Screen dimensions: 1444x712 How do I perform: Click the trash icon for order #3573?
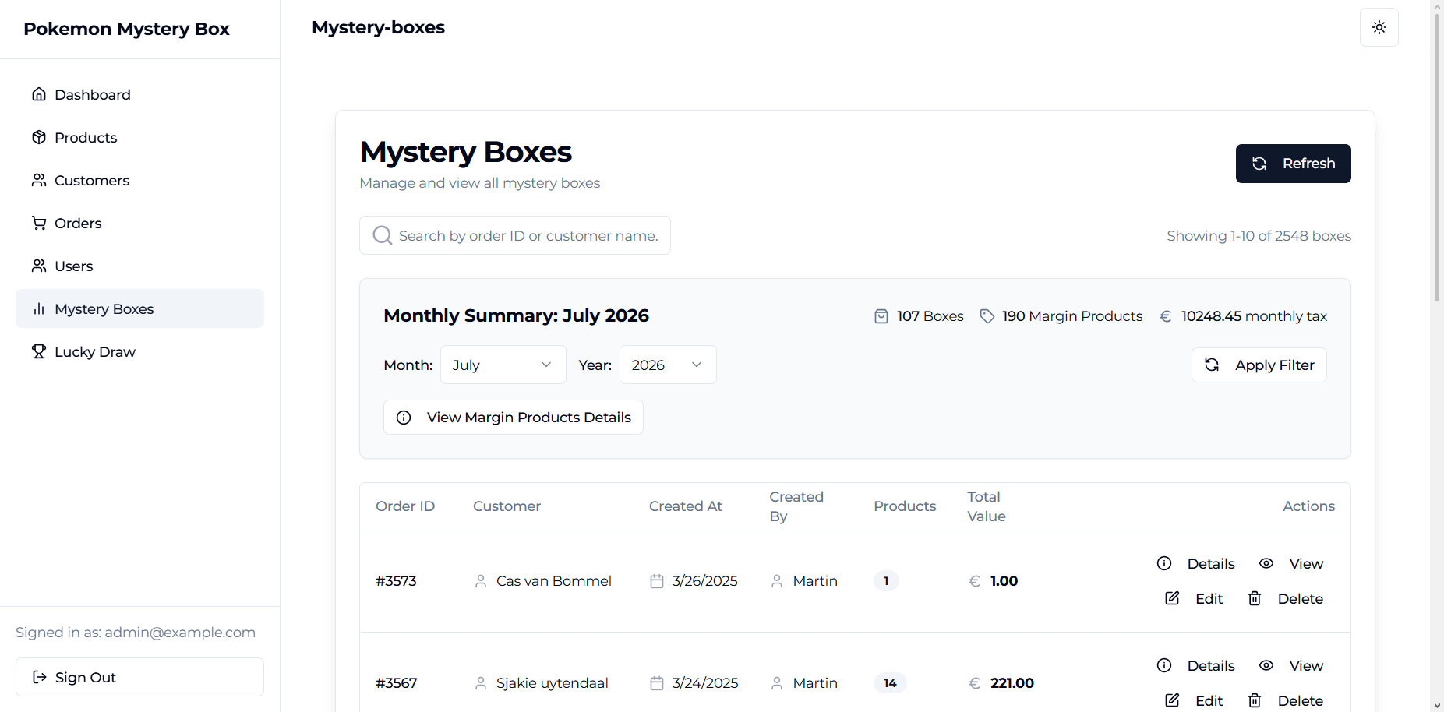tap(1255, 598)
